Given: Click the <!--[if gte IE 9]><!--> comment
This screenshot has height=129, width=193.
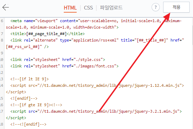Looking at the screenshot, I should point(36,105).
